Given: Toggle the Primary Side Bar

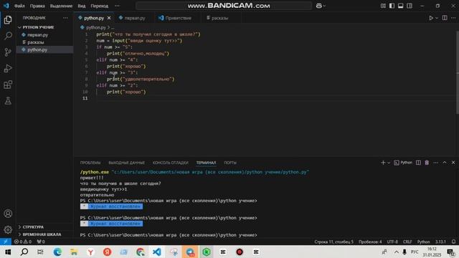Looking at the screenshot, I should tap(392, 6).
